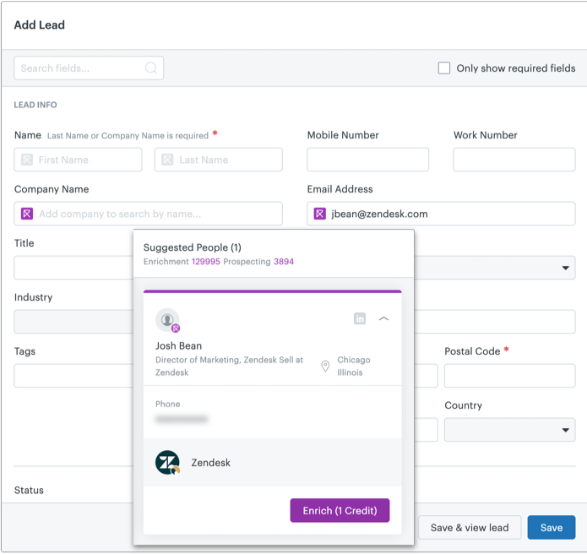This screenshot has width=587, height=554.
Task: Click the Postal Code field
Action: pyautogui.click(x=509, y=376)
